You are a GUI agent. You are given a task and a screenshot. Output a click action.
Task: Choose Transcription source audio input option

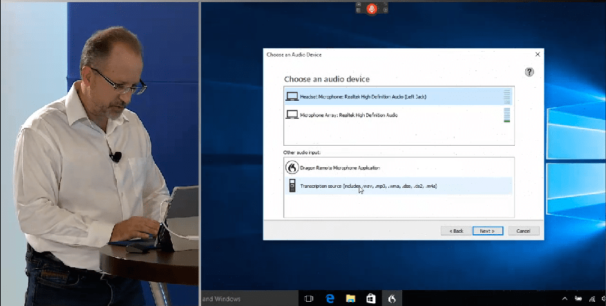[x=399, y=186]
